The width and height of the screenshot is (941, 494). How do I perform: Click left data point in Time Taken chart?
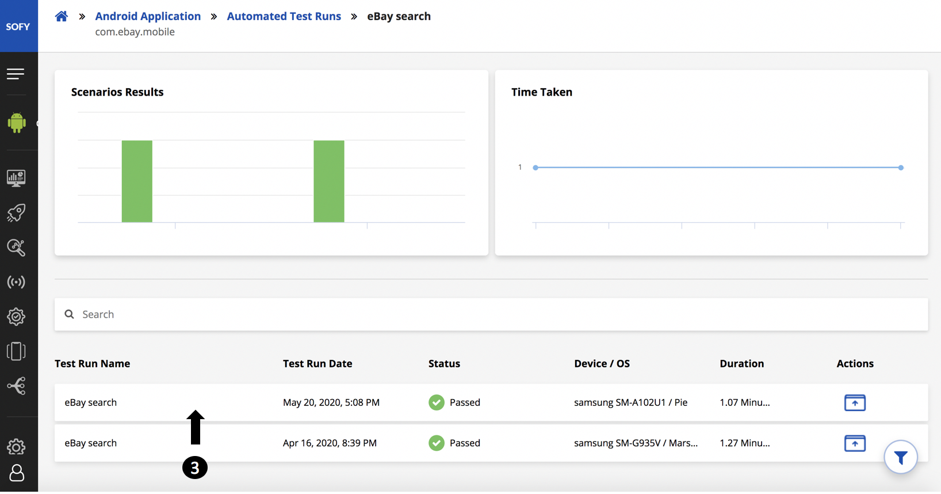[535, 168]
